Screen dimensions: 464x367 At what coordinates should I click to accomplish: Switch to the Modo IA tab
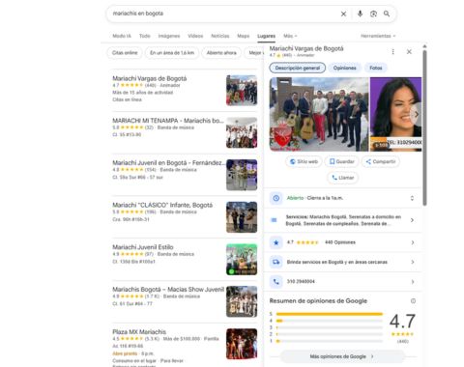point(122,36)
